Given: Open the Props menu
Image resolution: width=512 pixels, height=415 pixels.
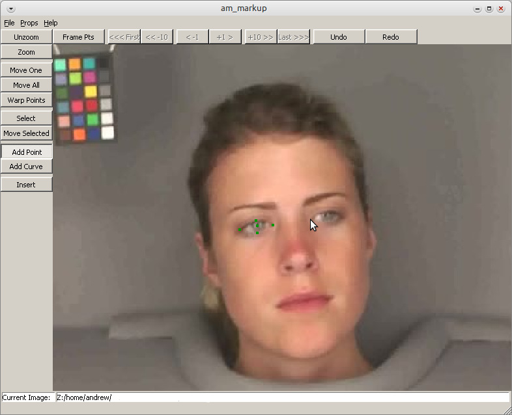Looking at the screenshot, I should coord(29,23).
